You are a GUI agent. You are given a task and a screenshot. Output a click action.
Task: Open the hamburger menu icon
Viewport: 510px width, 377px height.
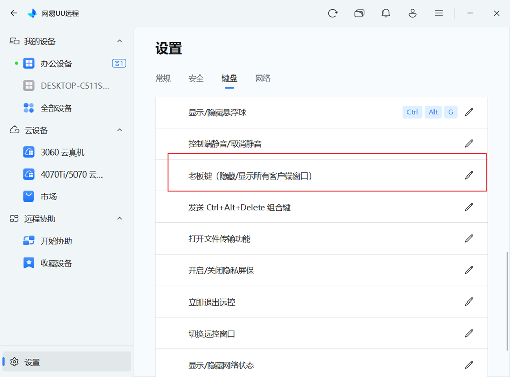(x=439, y=13)
